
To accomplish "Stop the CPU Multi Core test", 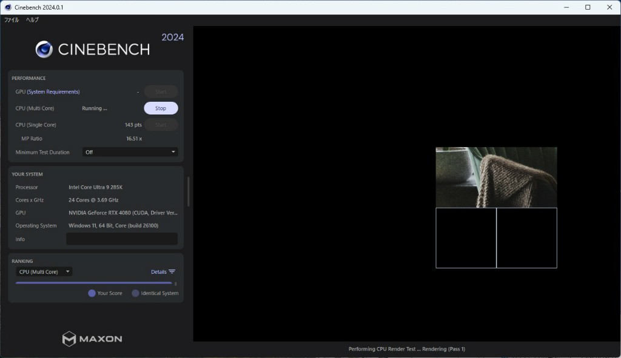I will 161,108.
